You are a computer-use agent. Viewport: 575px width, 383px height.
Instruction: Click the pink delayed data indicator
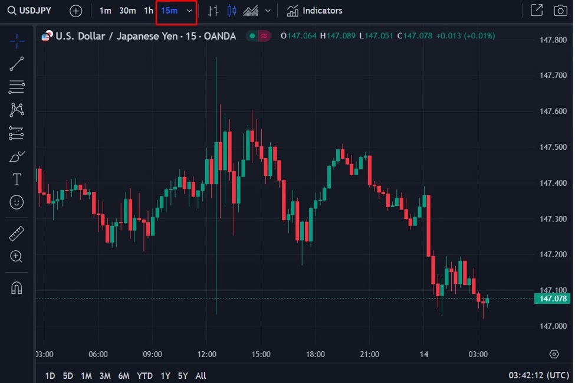pyautogui.click(x=264, y=36)
